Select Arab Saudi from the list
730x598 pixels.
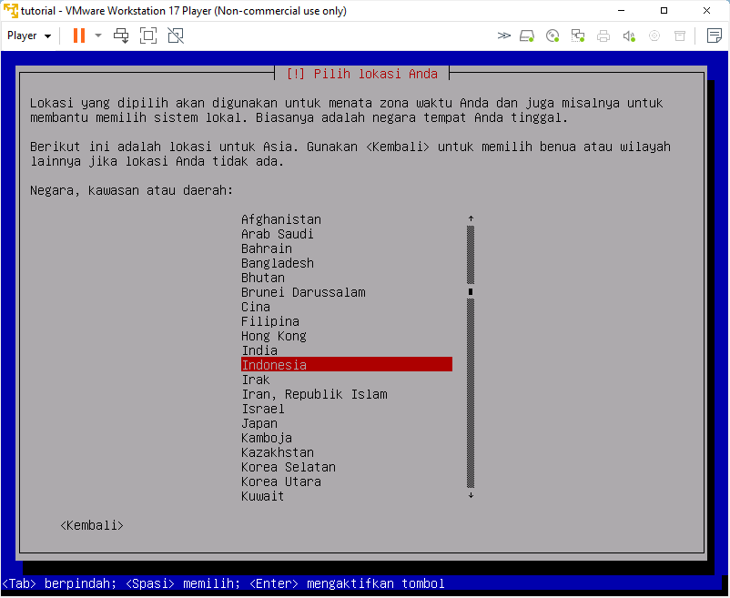[x=347, y=234]
